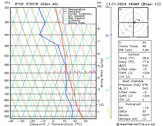The image size is (163, 126).
Task: Click the 5 km altitude tick label
Action: (99, 66)
